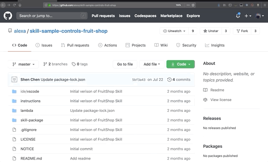This screenshot has width=268, height=162.
Task: Open the NOTICE file
Action: point(27,149)
